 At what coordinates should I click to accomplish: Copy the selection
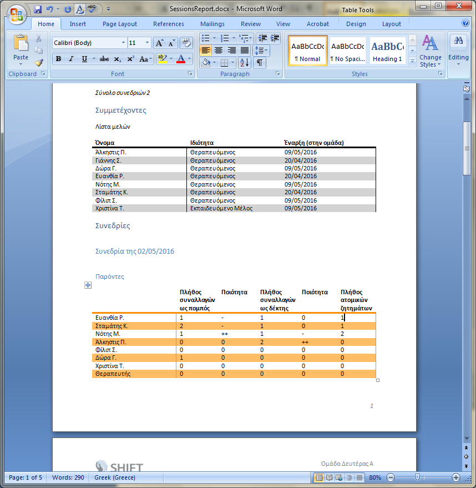pyautogui.click(x=38, y=51)
